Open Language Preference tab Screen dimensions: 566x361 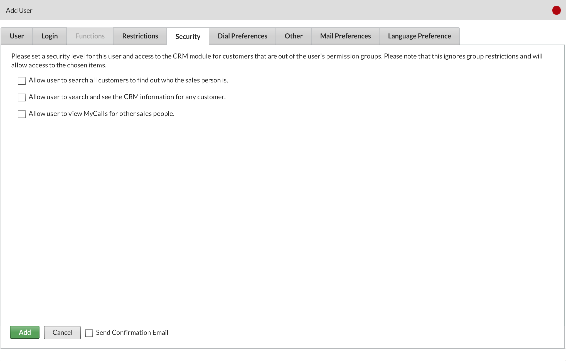[x=419, y=36]
